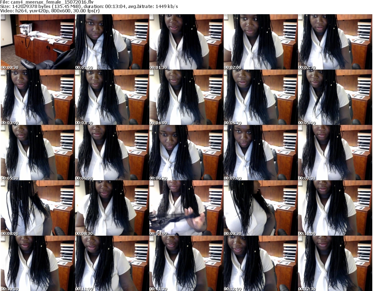Select the thumbnail stamped 00:00:30
Screen dimensions: 373x291
click(38, 42)
